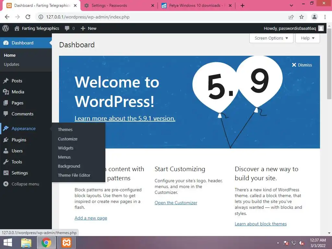Click the muted volume tray icon
The height and width of the screenshot is (249, 332).
pyautogui.click(x=302, y=243)
